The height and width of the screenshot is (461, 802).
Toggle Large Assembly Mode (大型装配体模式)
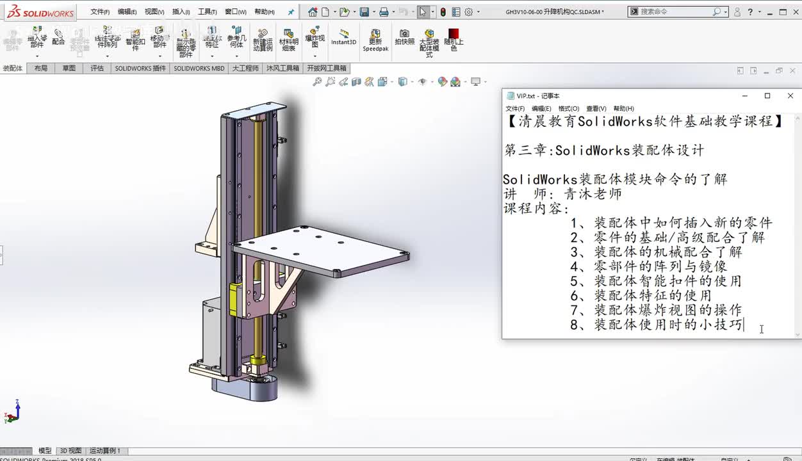click(x=429, y=43)
